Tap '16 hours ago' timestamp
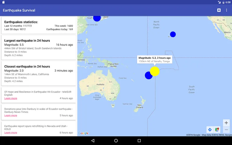The height and width of the screenshot is (145, 232). pyautogui.click(x=64, y=45)
